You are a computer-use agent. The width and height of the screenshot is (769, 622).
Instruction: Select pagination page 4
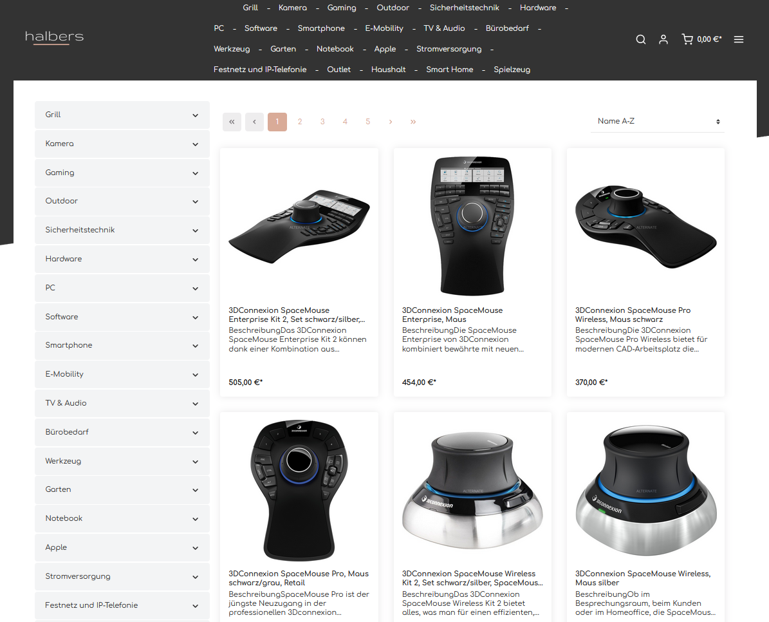click(x=345, y=122)
